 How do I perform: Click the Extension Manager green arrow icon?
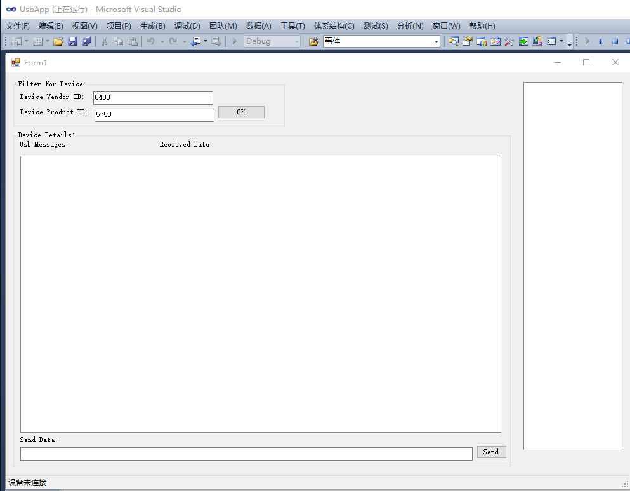523,41
